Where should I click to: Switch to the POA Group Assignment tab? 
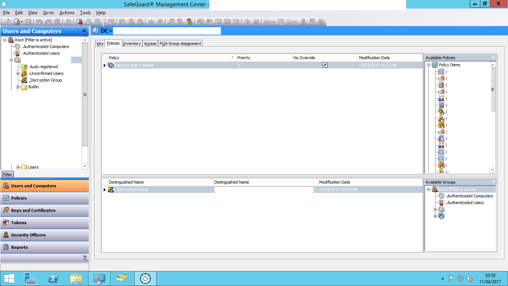point(180,44)
